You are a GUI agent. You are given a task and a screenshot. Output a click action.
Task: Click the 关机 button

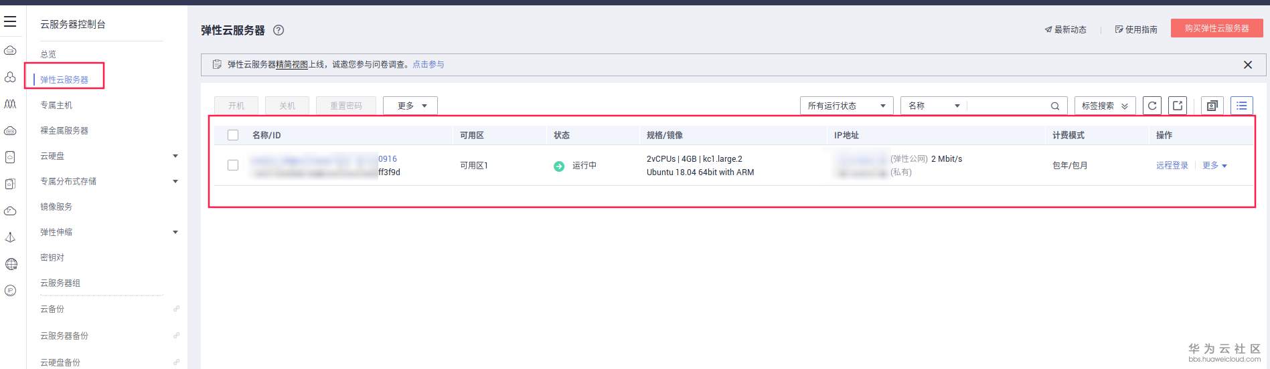(287, 106)
